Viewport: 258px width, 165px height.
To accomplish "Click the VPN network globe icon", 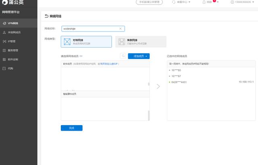I will coord(4,23).
